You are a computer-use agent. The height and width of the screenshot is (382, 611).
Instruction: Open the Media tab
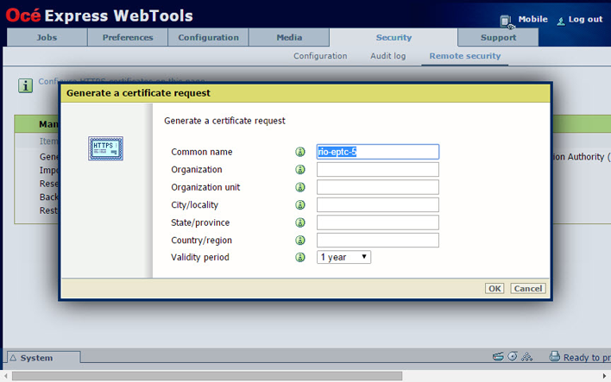click(x=289, y=37)
